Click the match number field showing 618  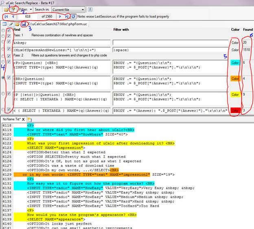click(x=28, y=17)
